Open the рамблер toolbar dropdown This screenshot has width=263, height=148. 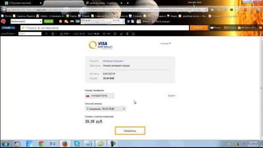coord(8,34)
